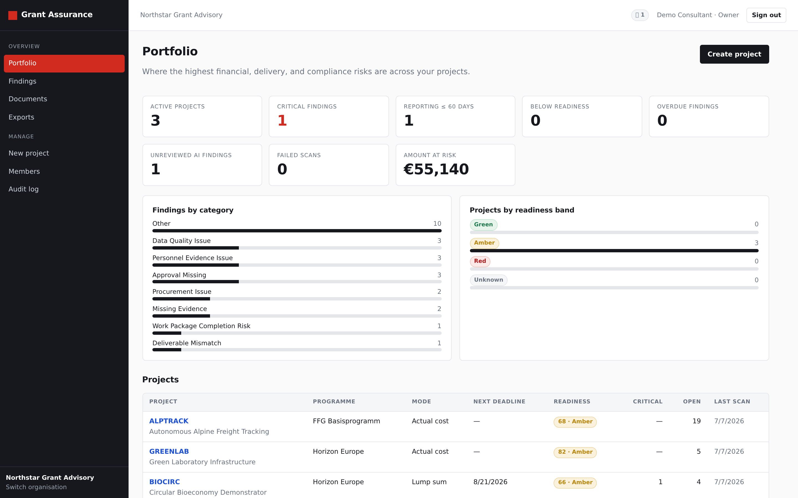The height and width of the screenshot is (498, 798).
Task: Click the Amount at Risk €55,140 card
Action: 456,165
